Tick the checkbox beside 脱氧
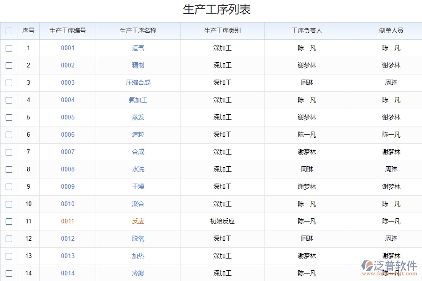This screenshot has height=281, width=422. coord(8,238)
